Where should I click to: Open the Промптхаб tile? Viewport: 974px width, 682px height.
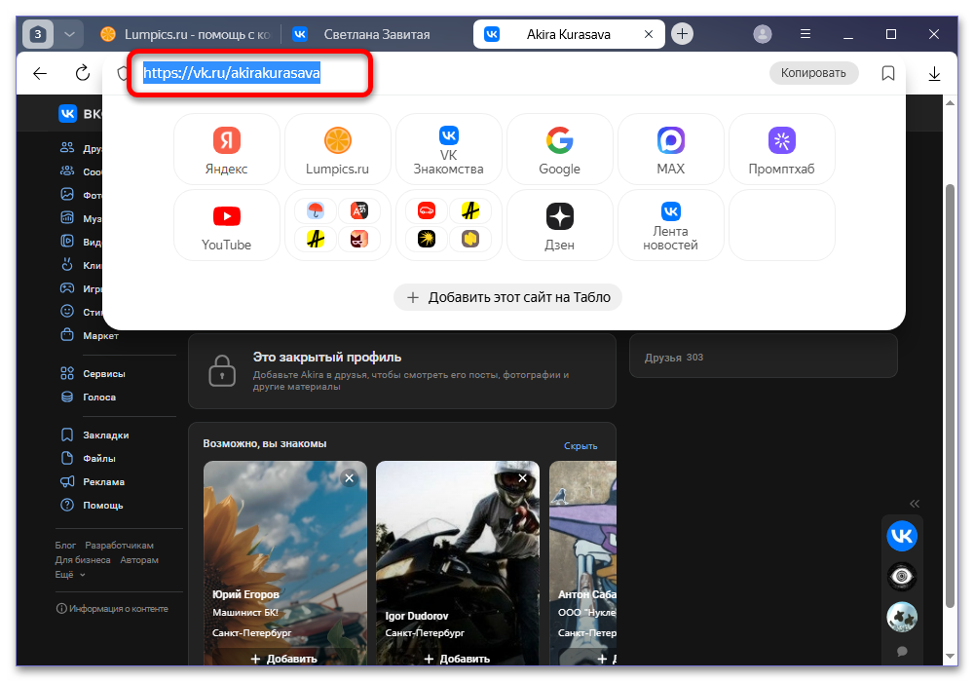781,149
